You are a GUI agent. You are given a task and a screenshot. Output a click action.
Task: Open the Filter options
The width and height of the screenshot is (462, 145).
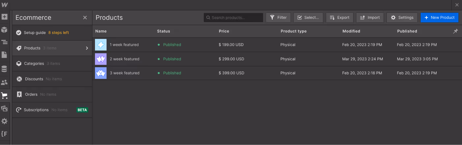278,17
